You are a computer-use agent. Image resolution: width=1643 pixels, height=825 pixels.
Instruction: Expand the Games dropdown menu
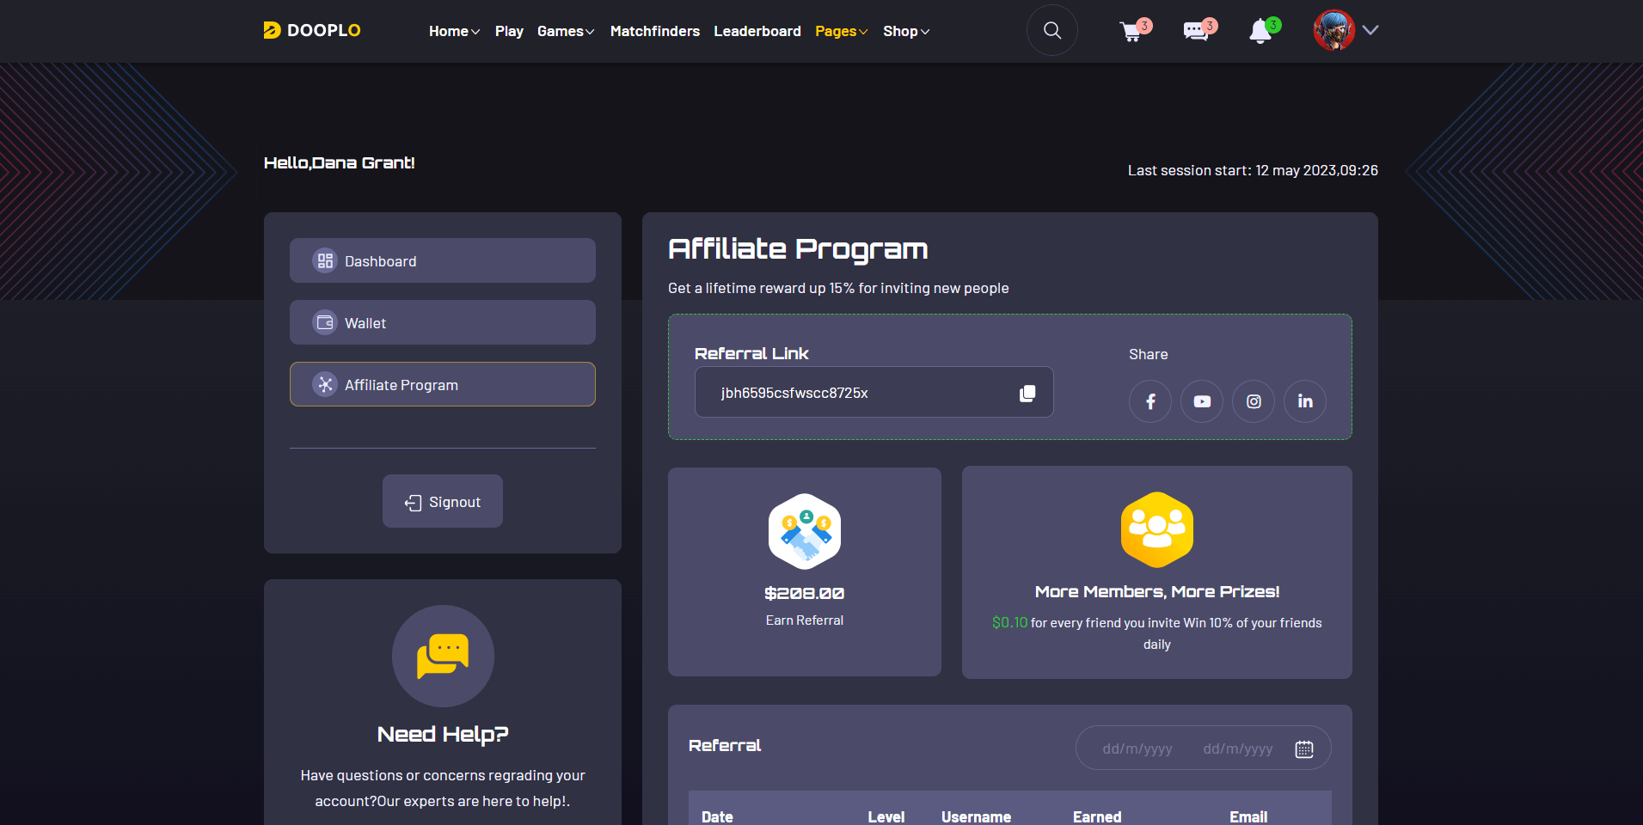click(x=566, y=31)
